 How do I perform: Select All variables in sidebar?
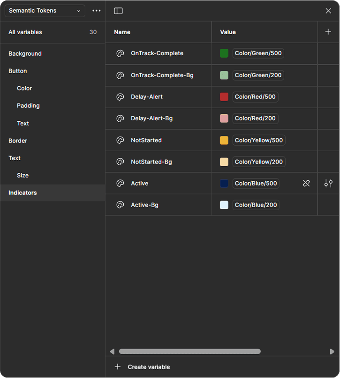tap(53, 32)
